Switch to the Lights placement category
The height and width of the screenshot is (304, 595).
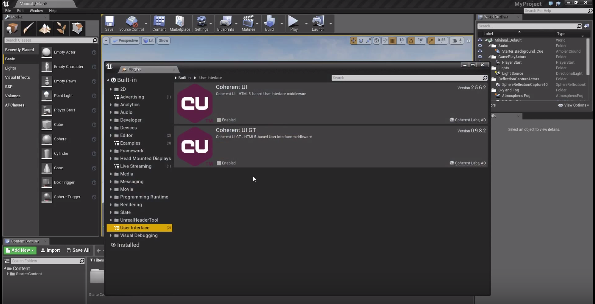[11, 68]
